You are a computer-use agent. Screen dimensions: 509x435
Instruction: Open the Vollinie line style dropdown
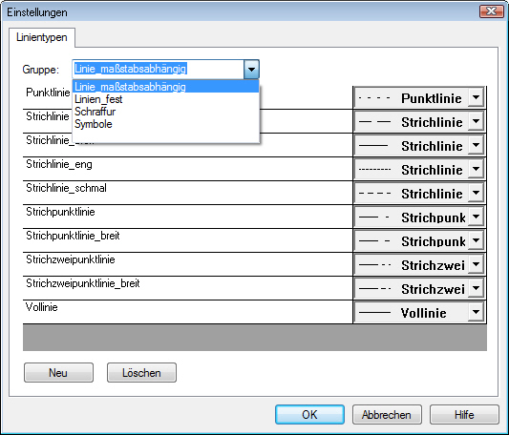(x=476, y=312)
